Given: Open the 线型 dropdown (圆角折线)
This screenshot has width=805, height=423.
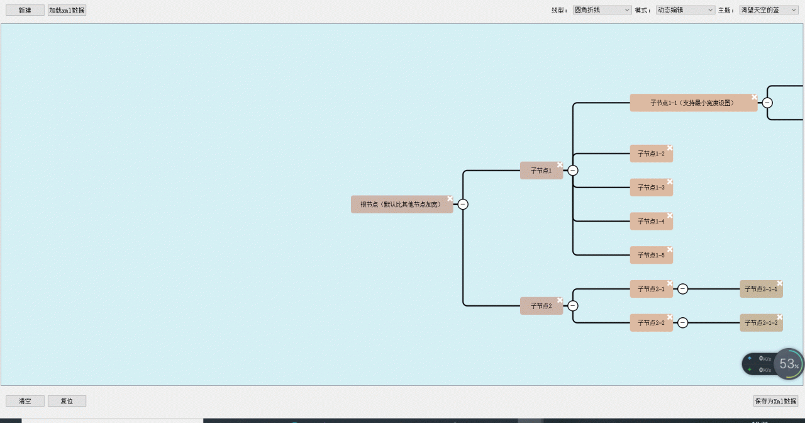Looking at the screenshot, I should point(602,10).
